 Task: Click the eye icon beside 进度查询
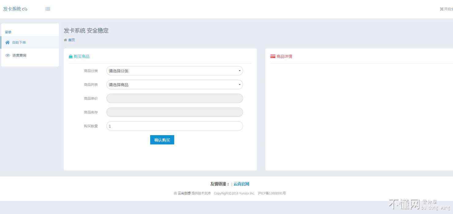pyautogui.click(x=8, y=55)
